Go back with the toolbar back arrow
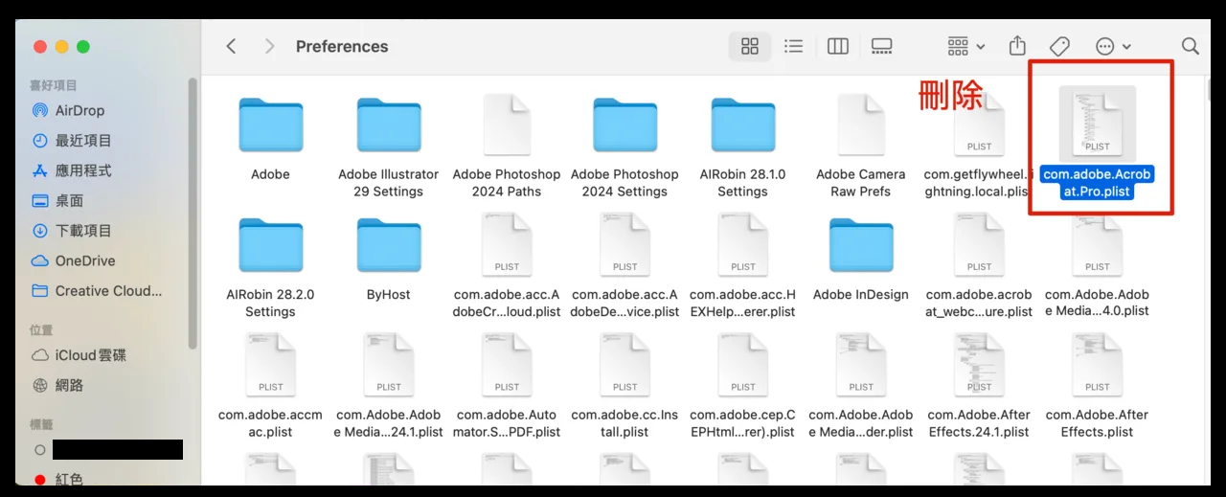The image size is (1226, 497). tap(231, 46)
